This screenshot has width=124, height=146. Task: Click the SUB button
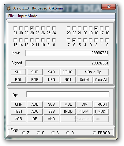point(51,104)
